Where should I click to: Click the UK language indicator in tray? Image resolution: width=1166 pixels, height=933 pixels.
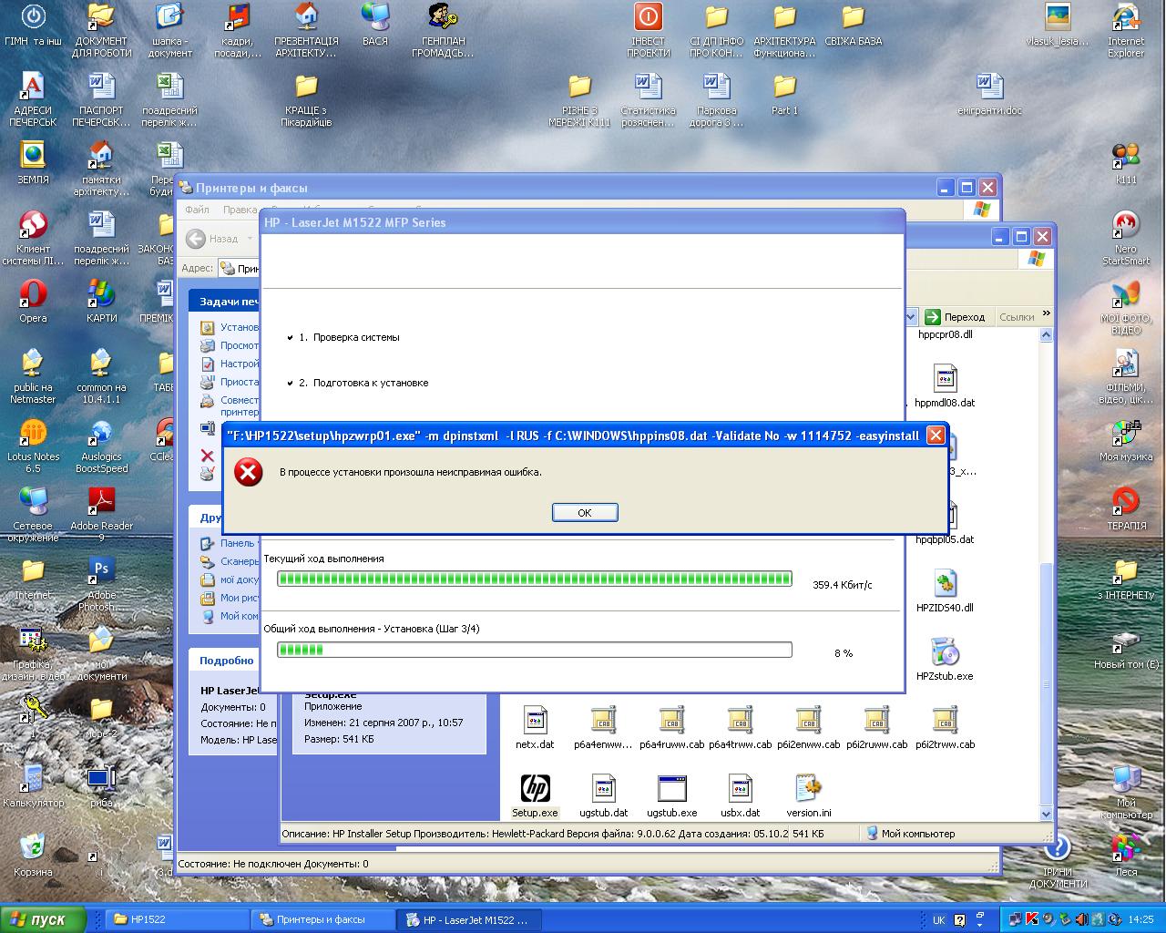(x=939, y=920)
